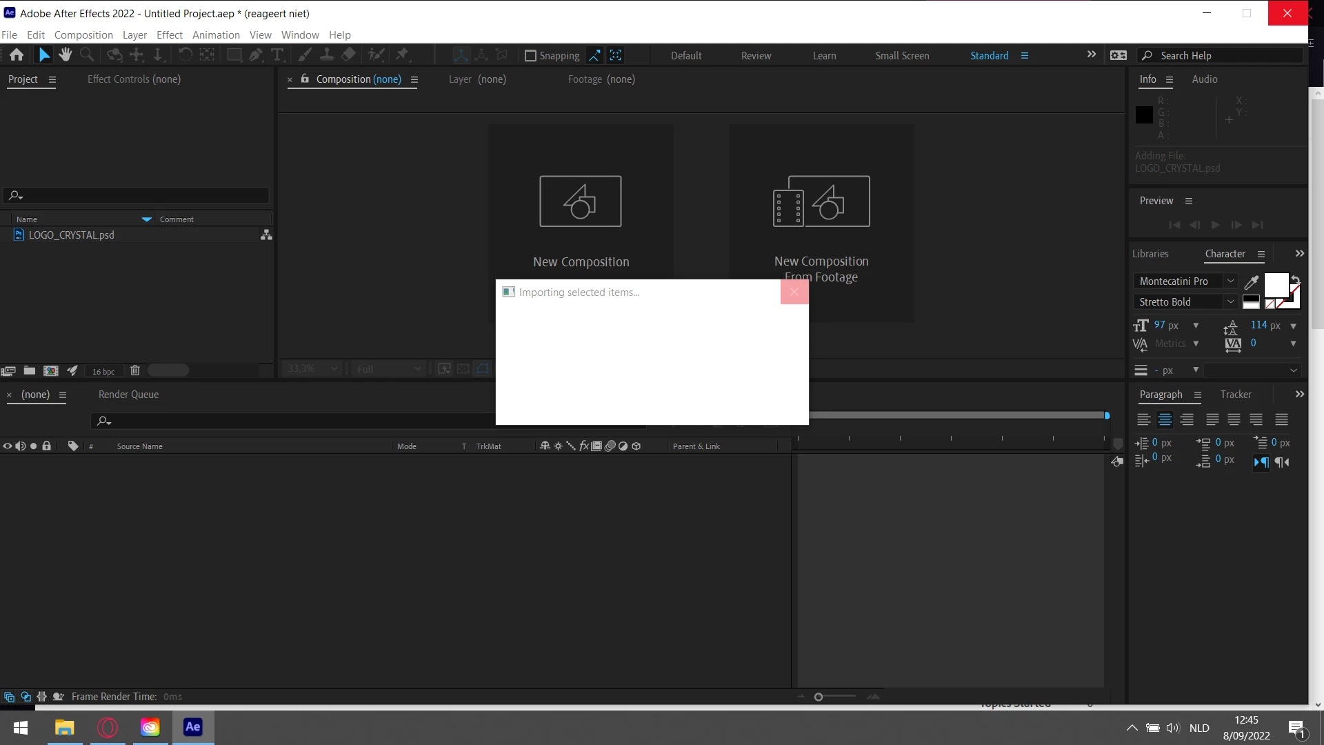Viewport: 1324px width, 745px height.
Task: Switch to the Render Queue tab
Action: click(128, 395)
